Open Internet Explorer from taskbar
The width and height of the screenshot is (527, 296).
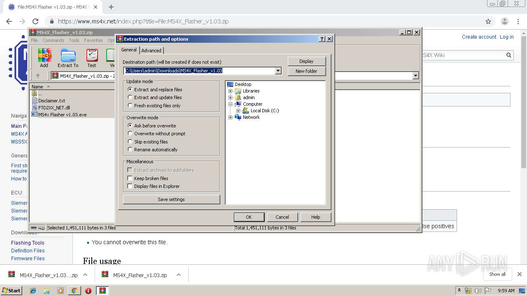click(33, 291)
